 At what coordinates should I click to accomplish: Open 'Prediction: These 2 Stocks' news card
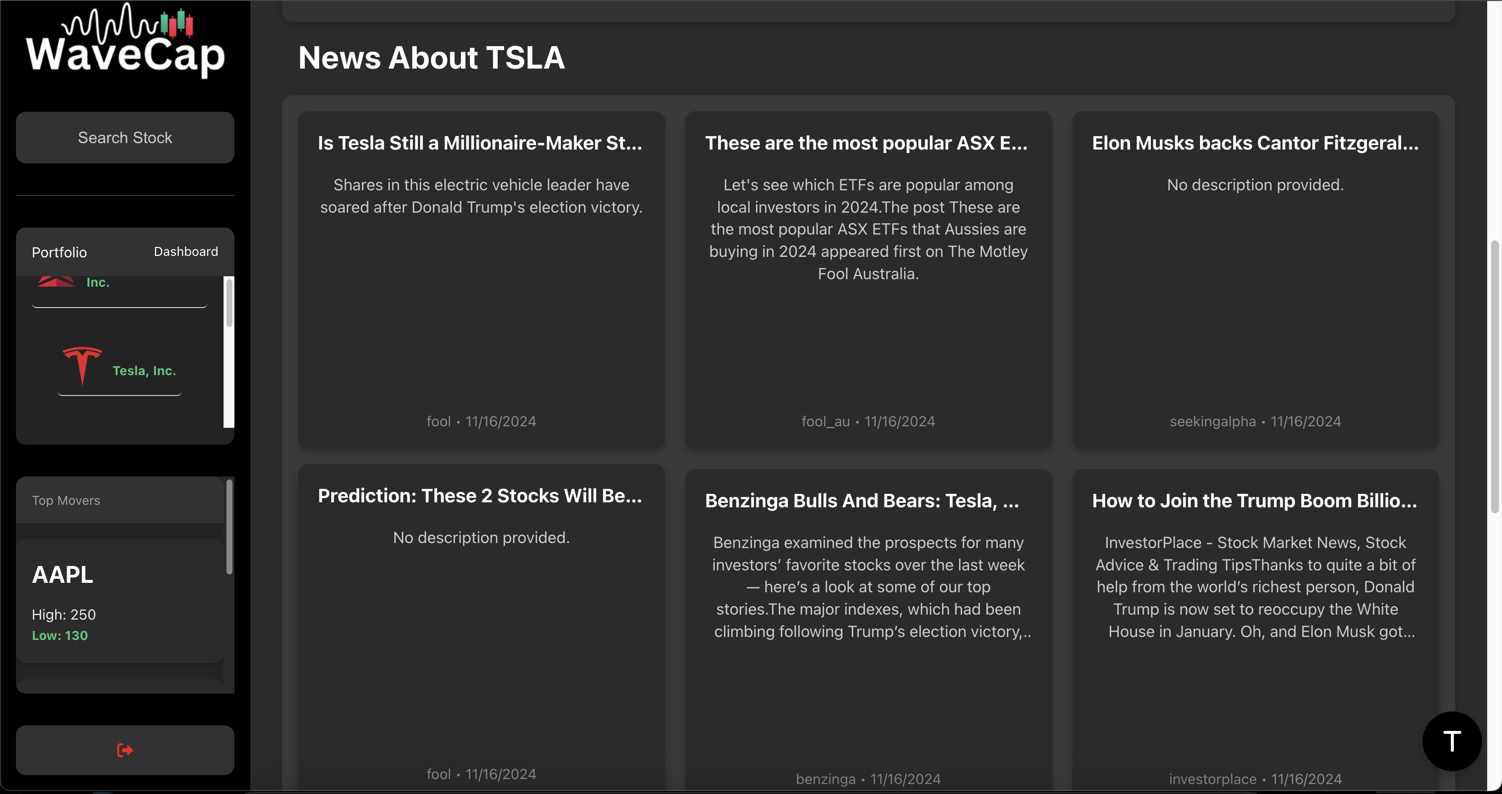[480, 496]
